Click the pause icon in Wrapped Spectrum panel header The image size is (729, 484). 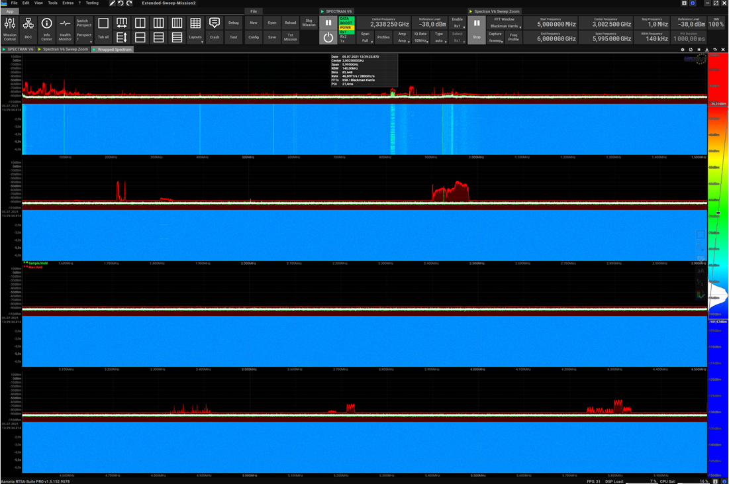pos(699,49)
